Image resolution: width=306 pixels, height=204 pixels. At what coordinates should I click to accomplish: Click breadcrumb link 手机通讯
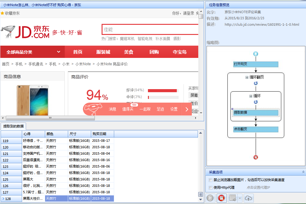(x=36, y=64)
